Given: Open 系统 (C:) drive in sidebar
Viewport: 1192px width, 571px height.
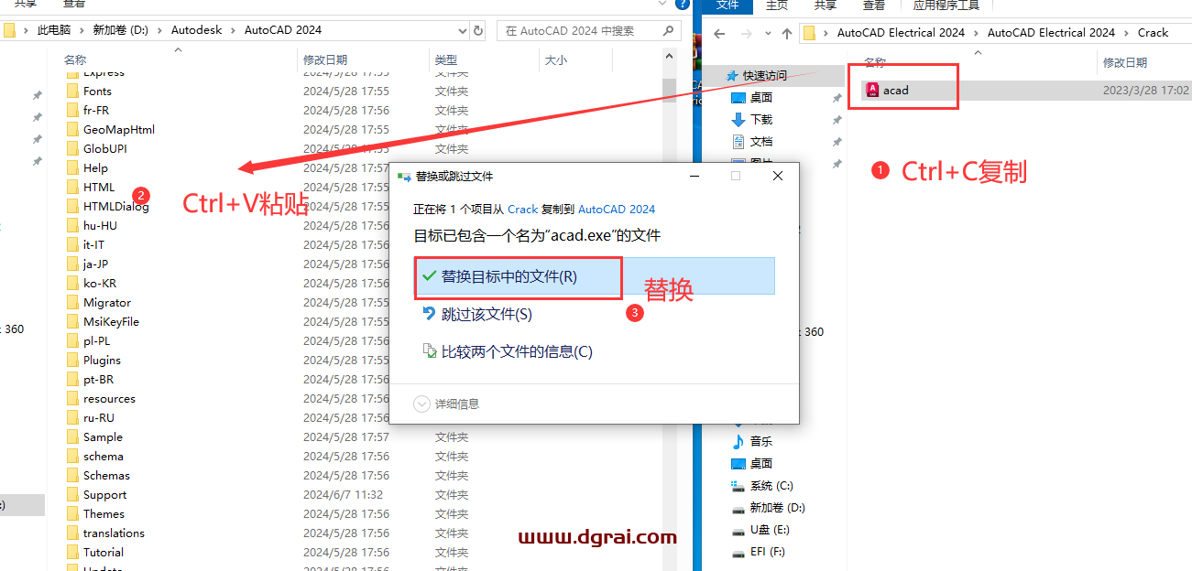Looking at the screenshot, I should click(762, 486).
